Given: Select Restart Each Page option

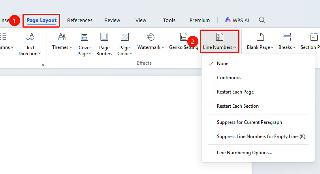Looking at the screenshot, I should tap(258, 92).
